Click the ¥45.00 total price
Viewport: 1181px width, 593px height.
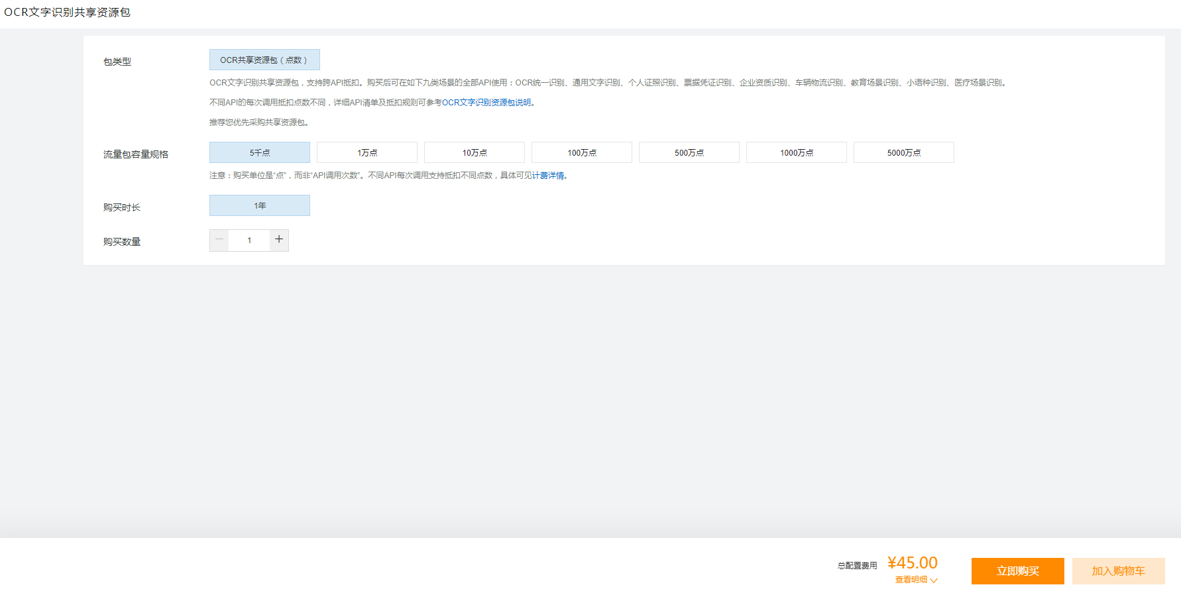coord(913,563)
